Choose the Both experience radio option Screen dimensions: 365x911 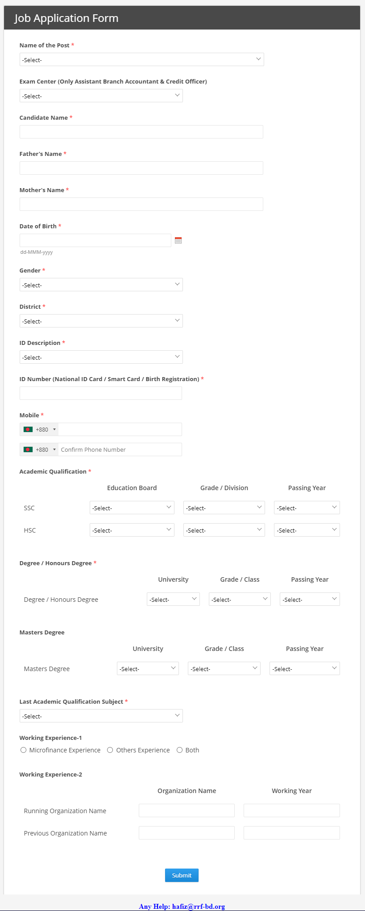point(179,750)
